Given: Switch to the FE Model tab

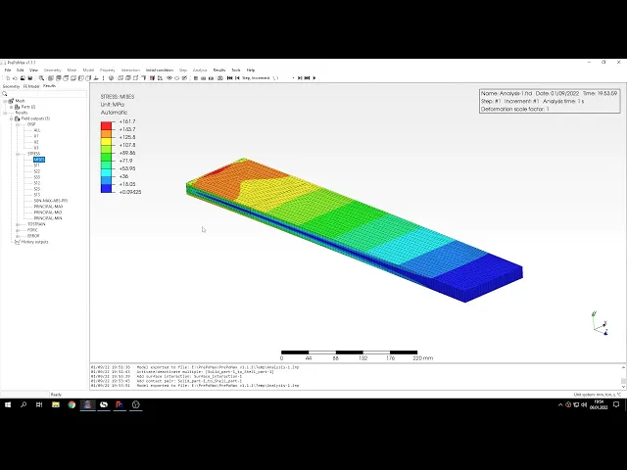Looking at the screenshot, I should [31, 86].
